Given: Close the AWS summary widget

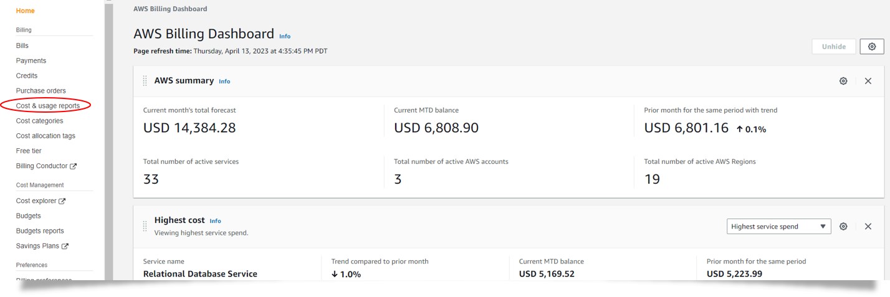Looking at the screenshot, I should pyautogui.click(x=868, y=81).
